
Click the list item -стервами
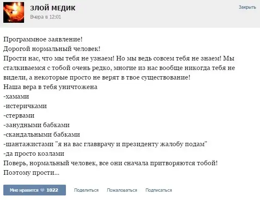pyautogui.click(x=19, y=115)
